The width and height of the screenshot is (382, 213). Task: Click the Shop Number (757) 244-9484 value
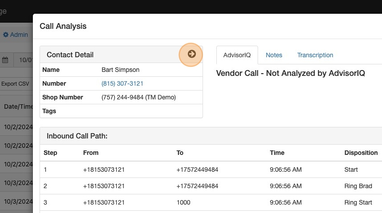pyautogui.click(x=139, y=97)
